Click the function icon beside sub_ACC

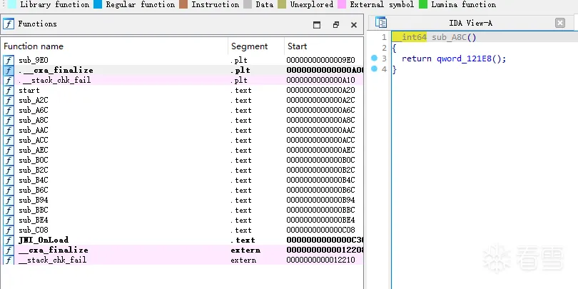point(9,140)
